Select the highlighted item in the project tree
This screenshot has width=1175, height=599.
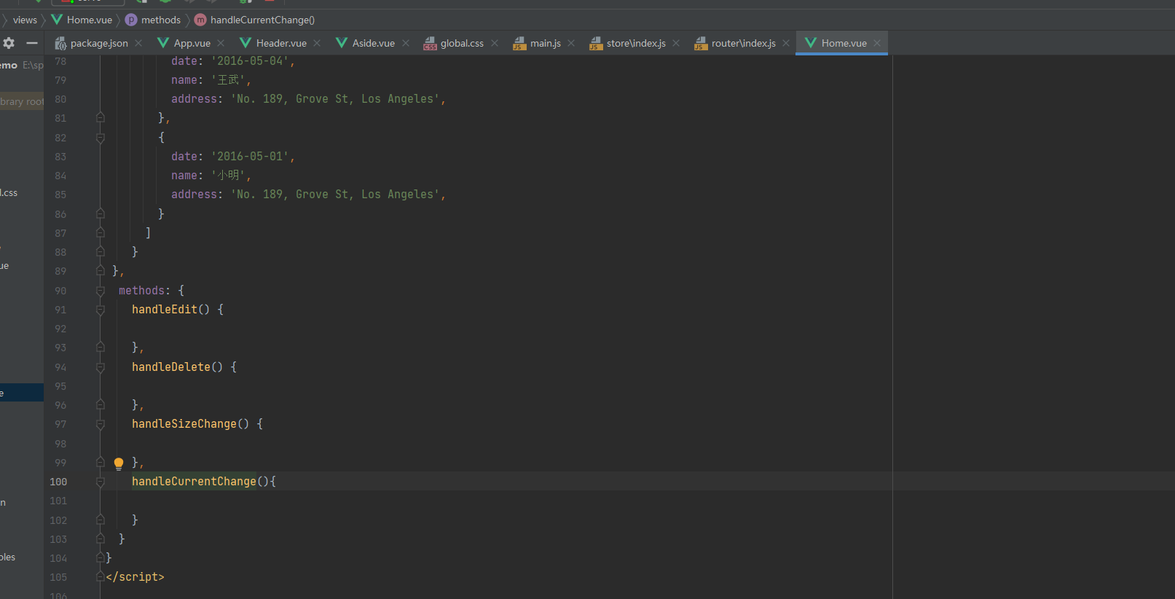[x=22, y=393]
